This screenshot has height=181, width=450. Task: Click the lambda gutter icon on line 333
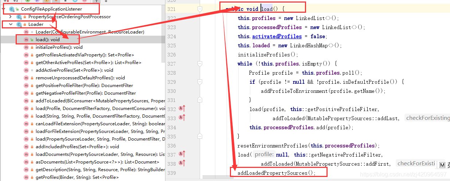point(182,117)
